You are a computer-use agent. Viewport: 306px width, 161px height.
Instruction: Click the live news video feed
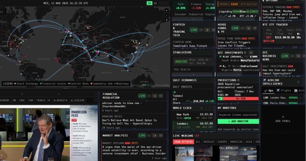click(x=49, y=133)
